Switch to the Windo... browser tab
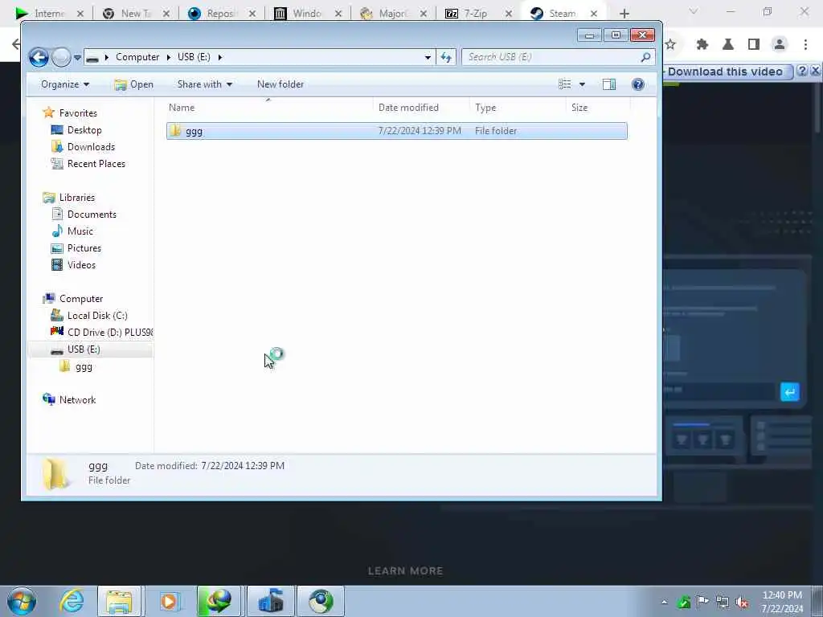This screenshot has height=617, width=823. pos(307,13)
